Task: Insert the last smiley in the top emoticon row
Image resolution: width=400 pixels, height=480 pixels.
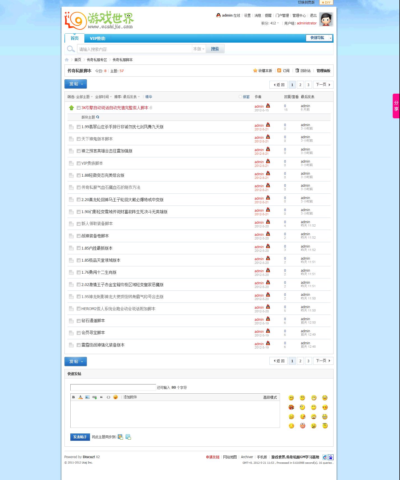Action: (325, 398)
